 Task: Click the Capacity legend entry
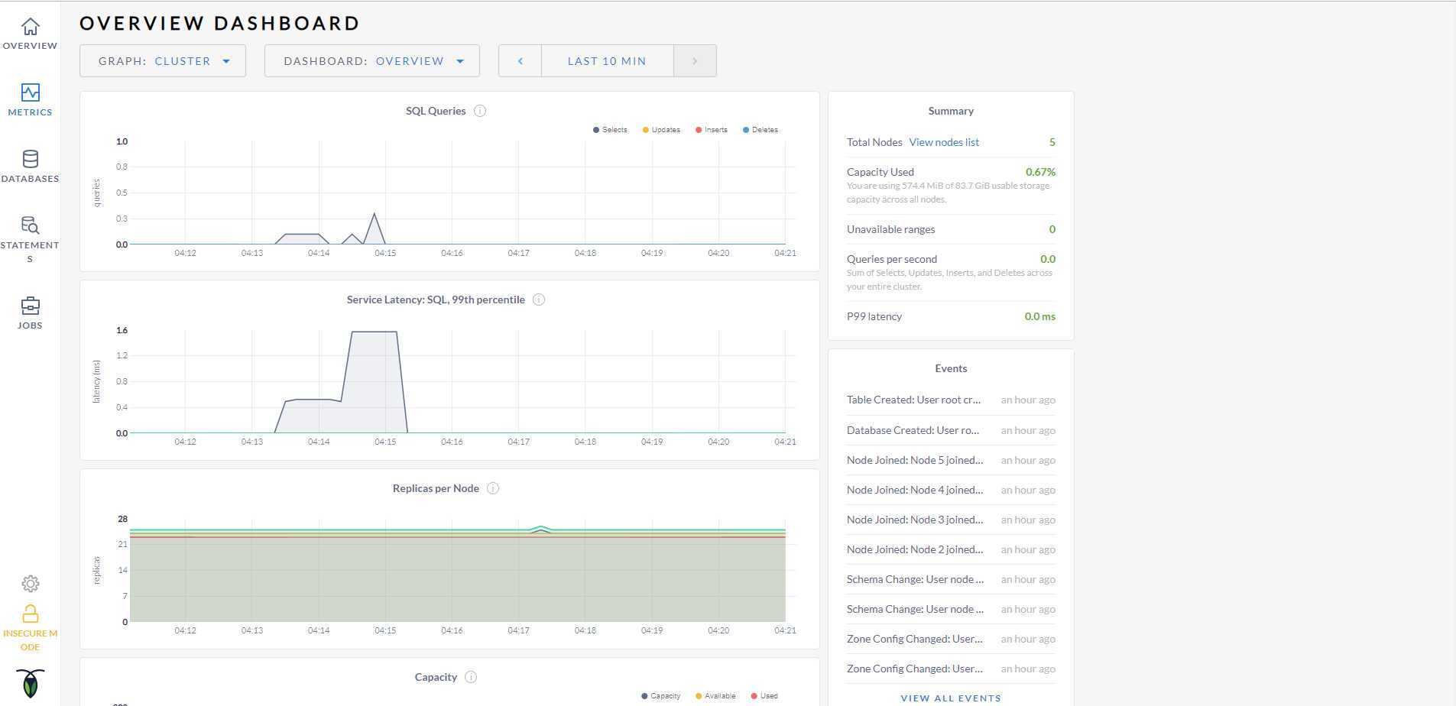pos(661,696)
